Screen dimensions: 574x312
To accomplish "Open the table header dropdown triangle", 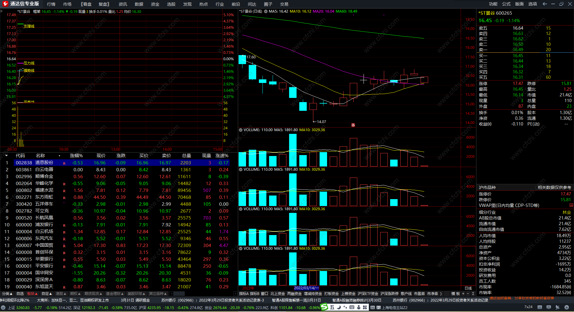I will point(6,156).
